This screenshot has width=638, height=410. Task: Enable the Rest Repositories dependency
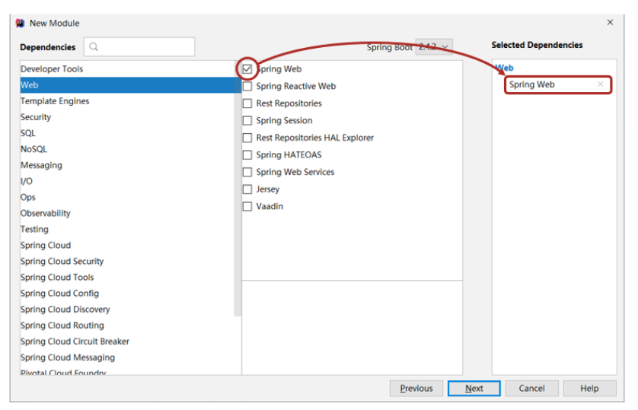point(247,103)
